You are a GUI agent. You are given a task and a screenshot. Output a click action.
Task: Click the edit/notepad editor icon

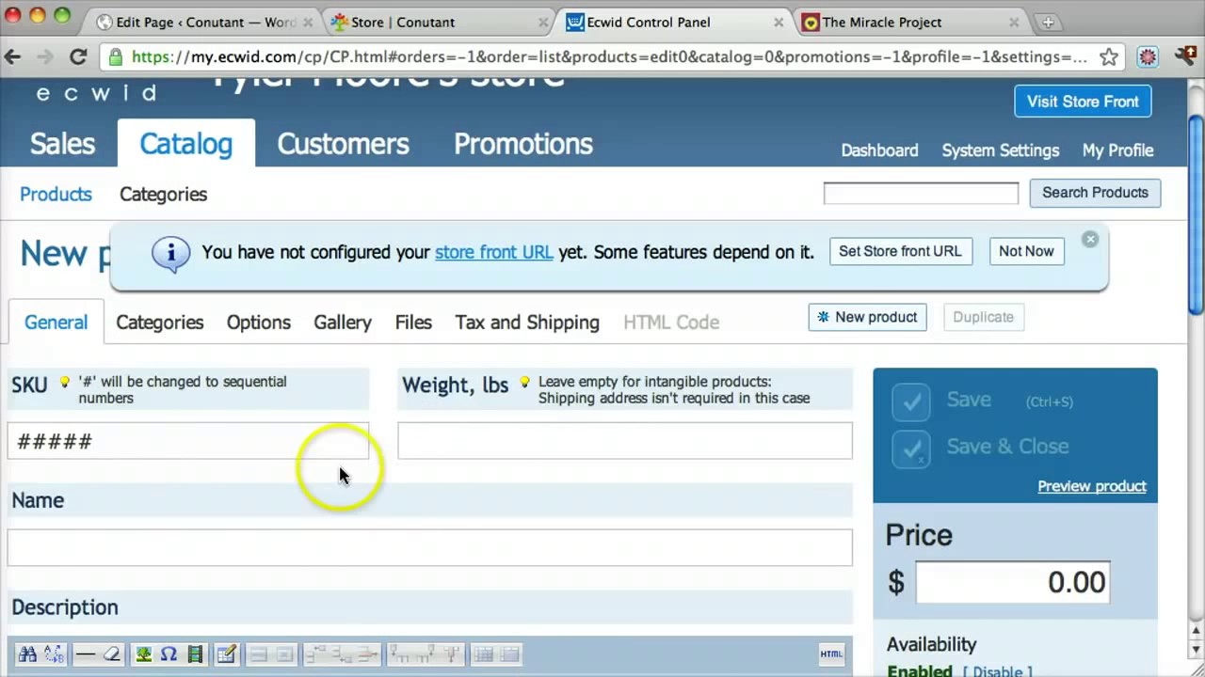click(x=226, y=654)
